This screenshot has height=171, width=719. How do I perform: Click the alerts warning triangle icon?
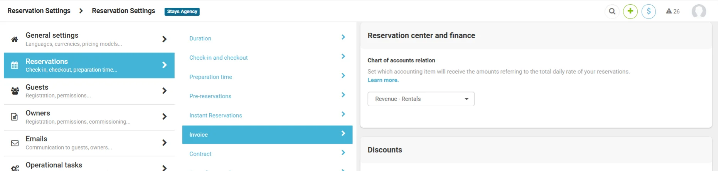tap(669, 11)
